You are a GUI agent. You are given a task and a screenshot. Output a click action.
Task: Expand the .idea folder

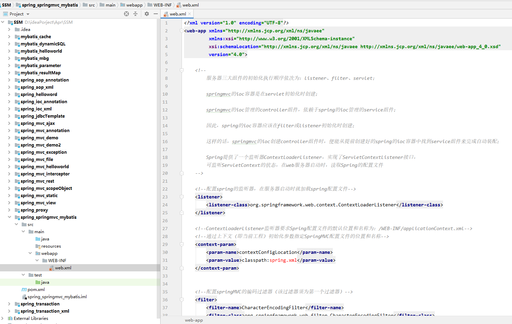pos(9,29)
